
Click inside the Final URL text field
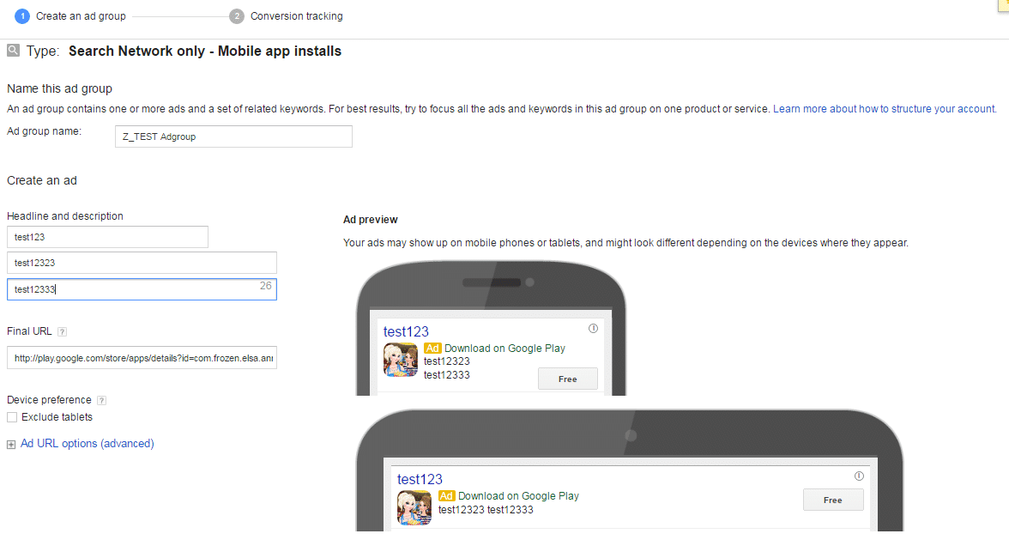142,358
